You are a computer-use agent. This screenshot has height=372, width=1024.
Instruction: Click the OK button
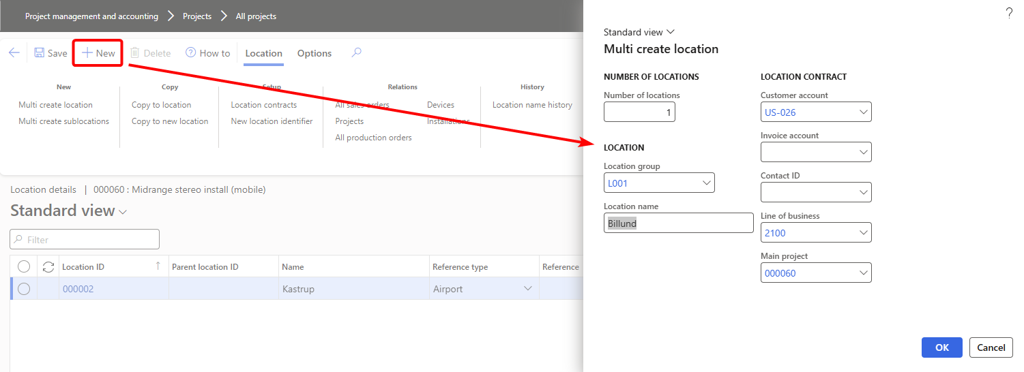(942, 347)
